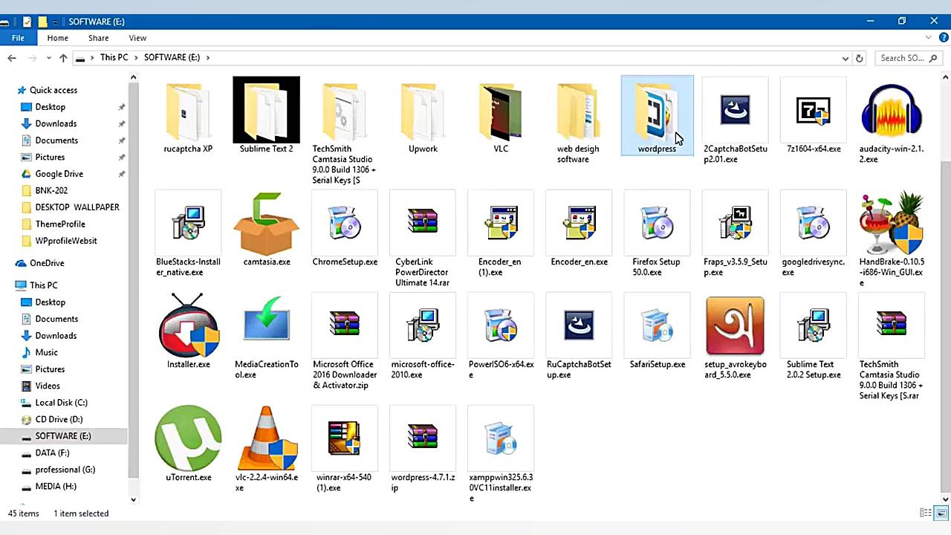Open Google Drive in navigation pane
The width and height of the screenshot is (951, 535).
[x=59, y=174]
